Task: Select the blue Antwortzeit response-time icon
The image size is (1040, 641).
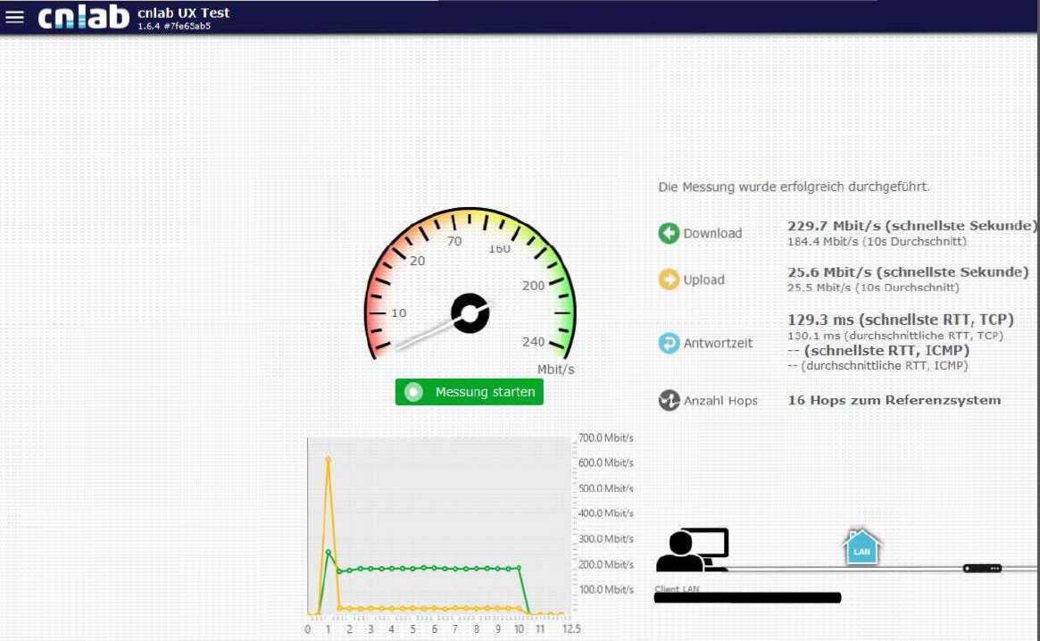Action: coord(670,343)
